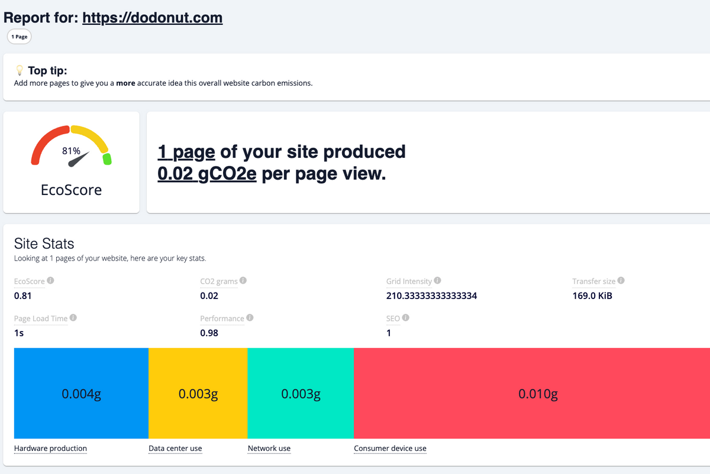Click the 'Top tip:' heading text
This screenshot has height=474, width=710.
click(47, 71)
